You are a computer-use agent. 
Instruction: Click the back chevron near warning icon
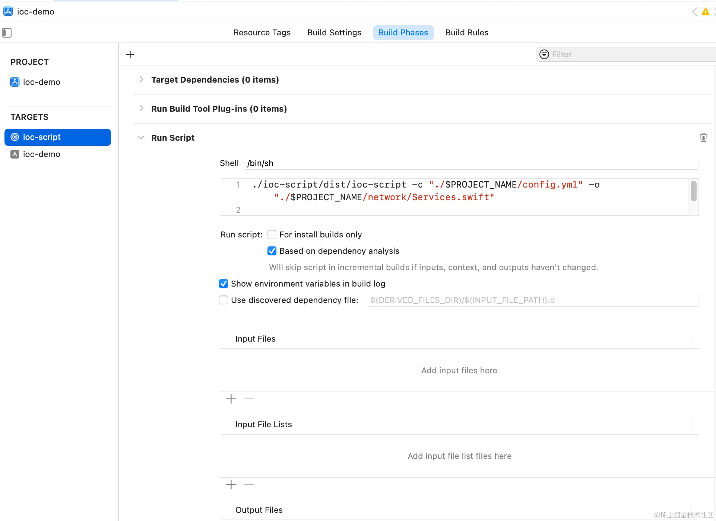coord(694,12)
